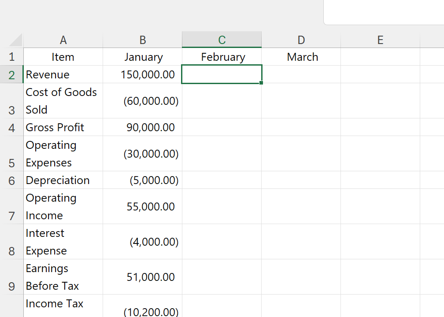Click the January header cell
The width and height of the screenshot is (444, 317).
tap(142, 57)
